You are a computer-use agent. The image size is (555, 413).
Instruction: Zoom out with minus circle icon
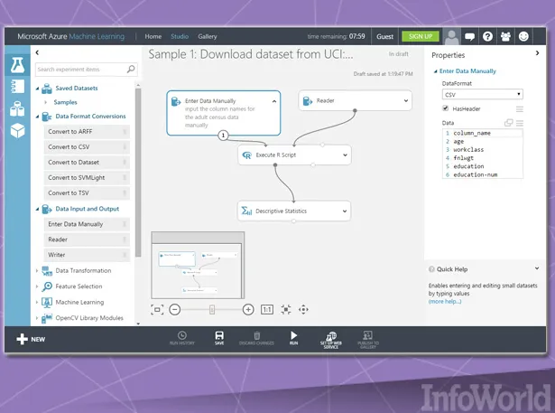coord(174,309)
